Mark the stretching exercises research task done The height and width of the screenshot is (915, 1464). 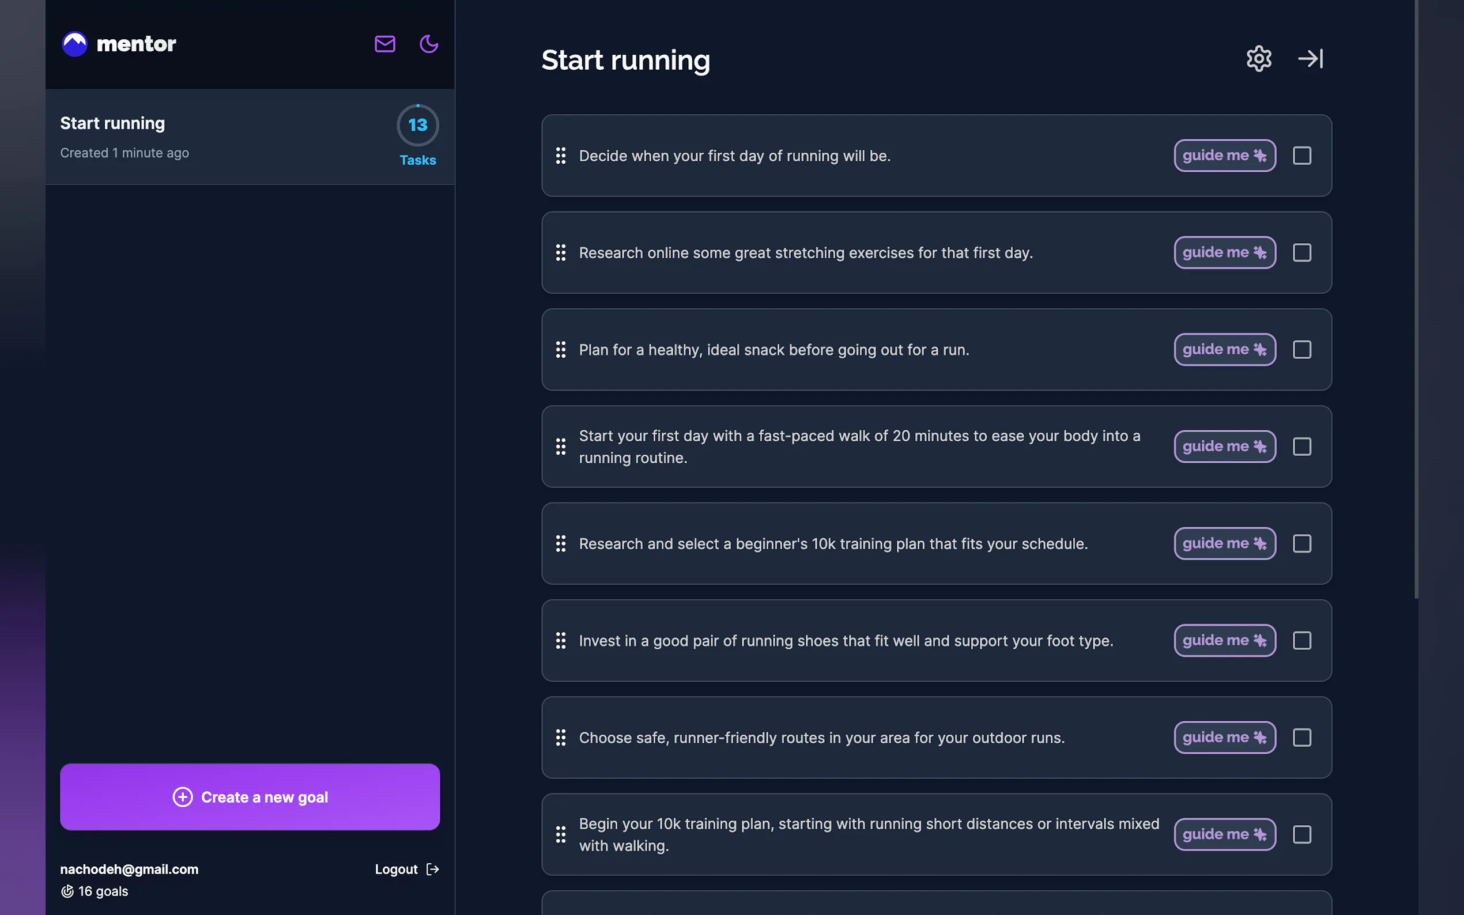point(1302,253)
